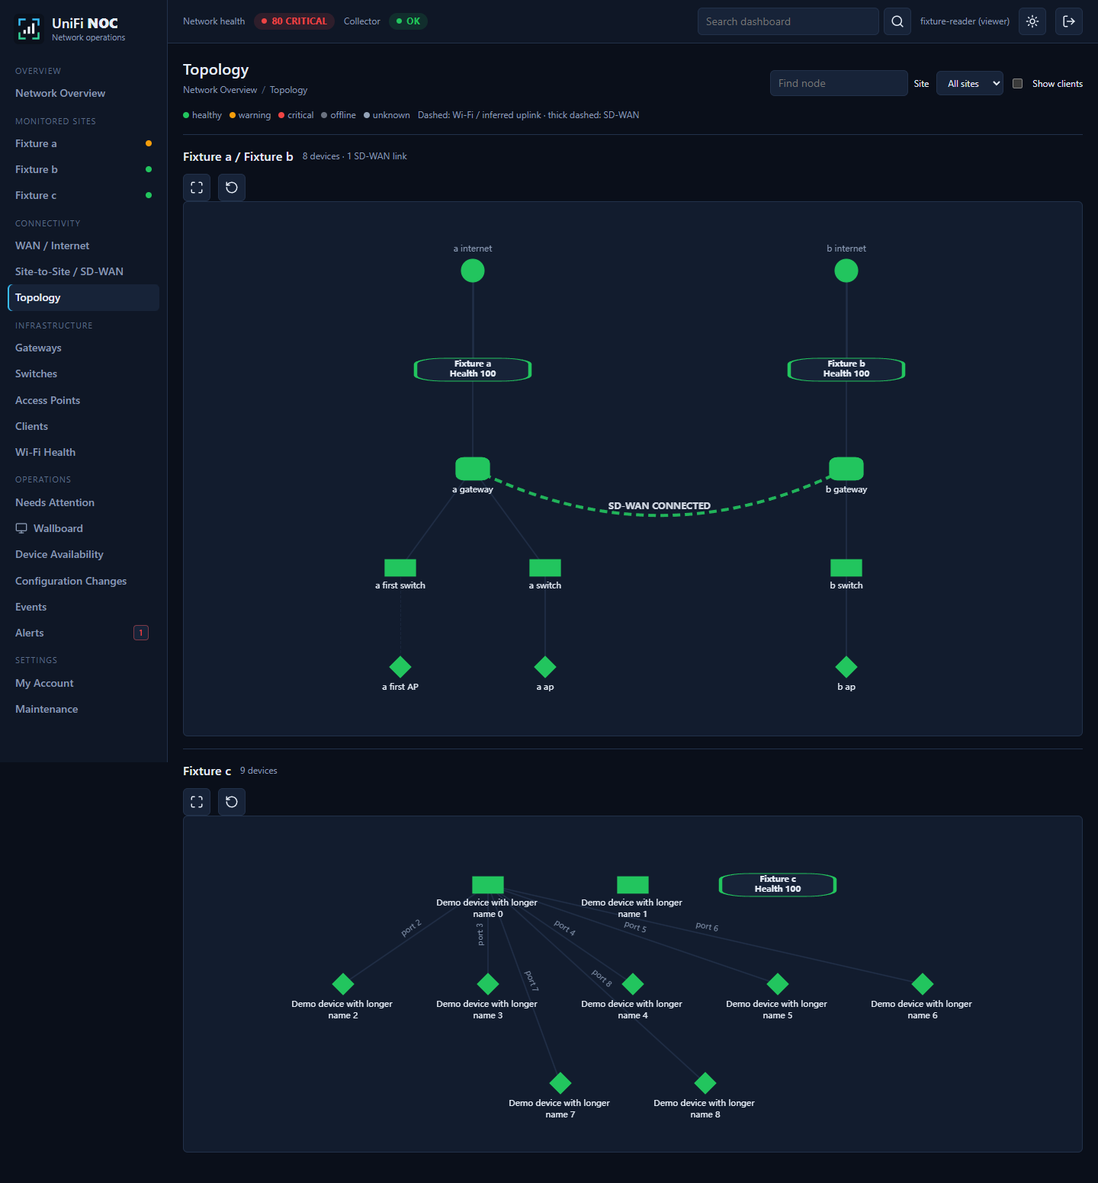
Task: Toggle the light/dark theme icon
Action: tap(1032, 21)
